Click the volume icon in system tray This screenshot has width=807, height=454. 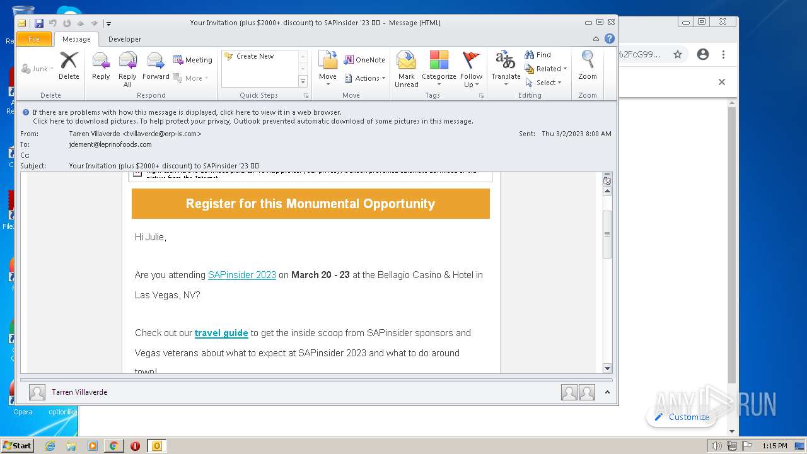(x=716, y=446)
